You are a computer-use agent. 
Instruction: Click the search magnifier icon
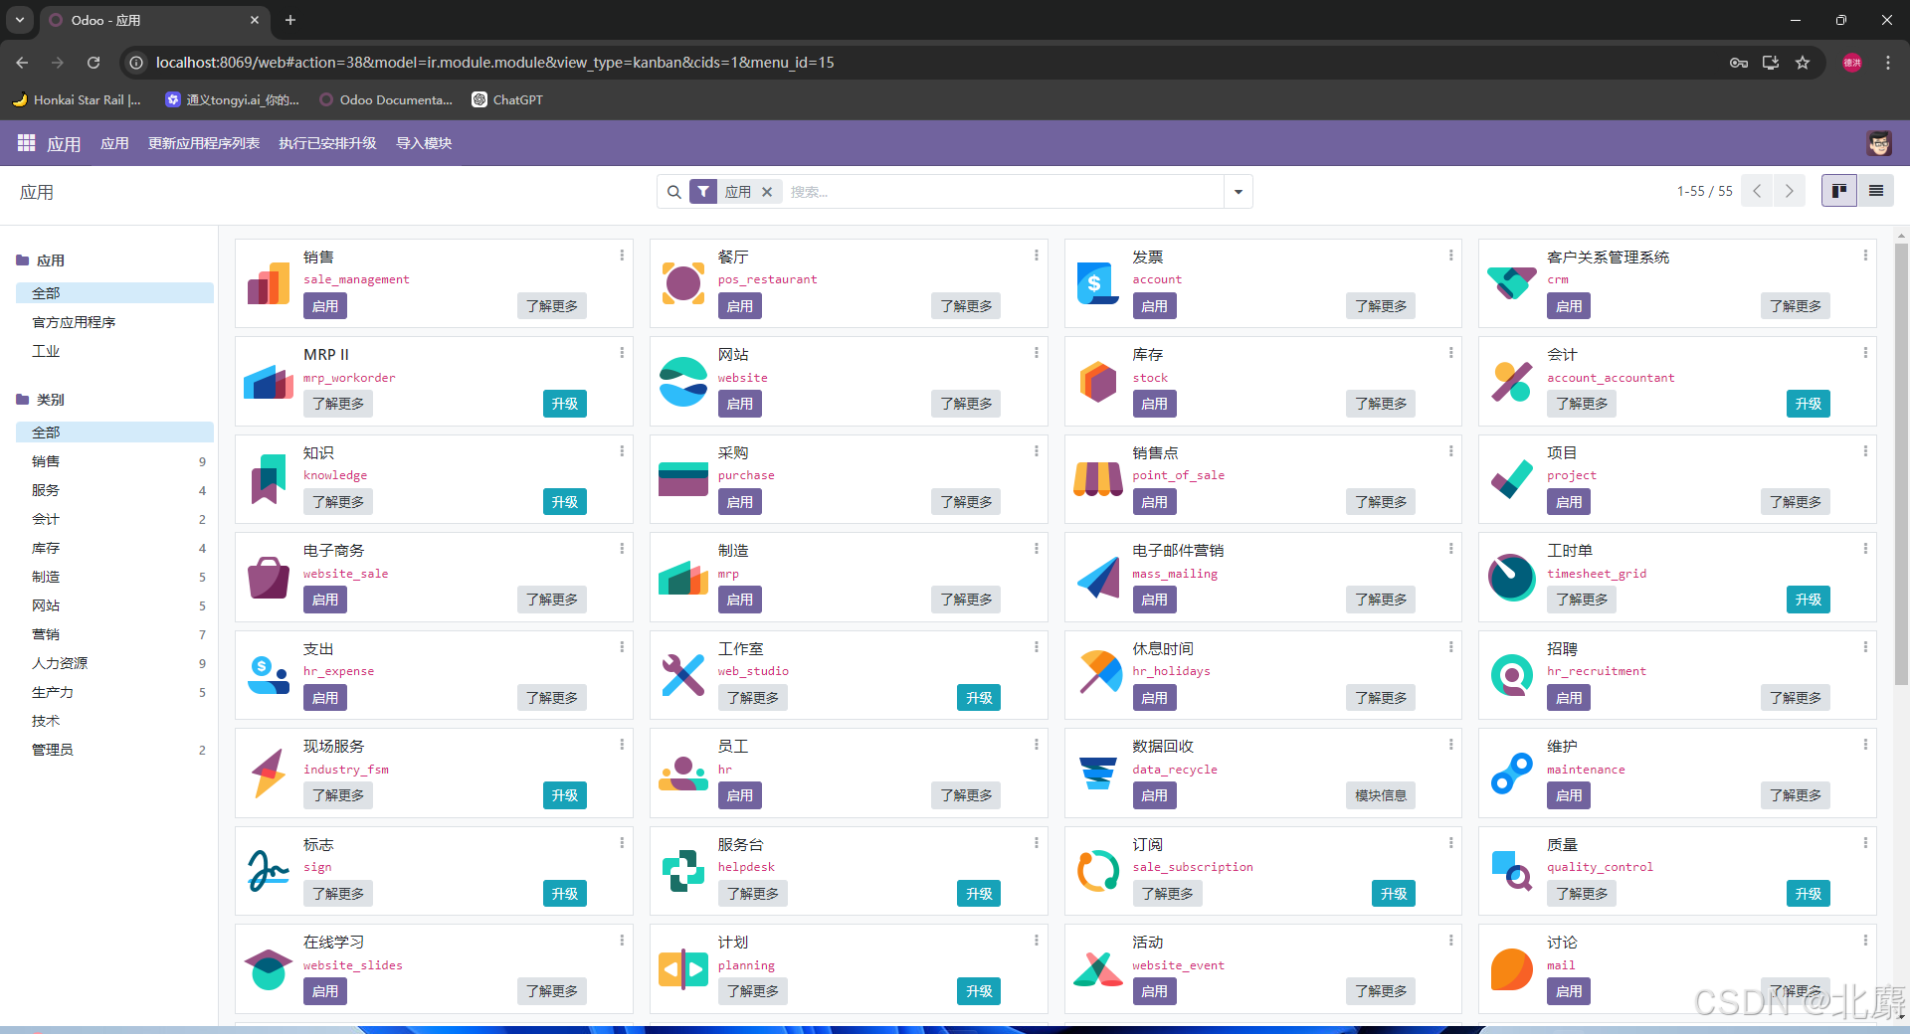coord(673,192)
